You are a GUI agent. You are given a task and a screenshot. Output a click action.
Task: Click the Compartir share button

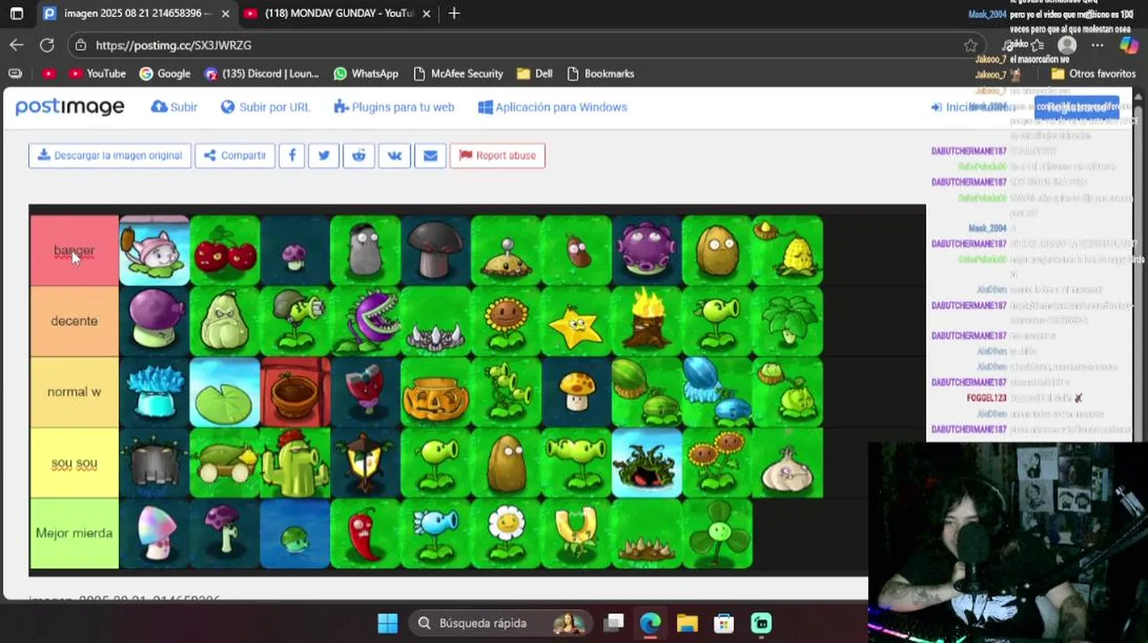point(235,155)
